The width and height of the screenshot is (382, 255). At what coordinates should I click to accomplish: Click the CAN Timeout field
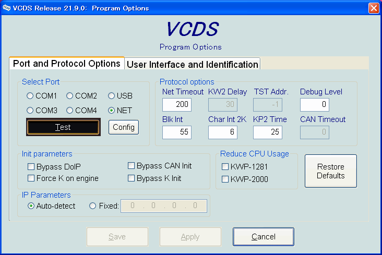pyautogui.click(x=315, y=132)
